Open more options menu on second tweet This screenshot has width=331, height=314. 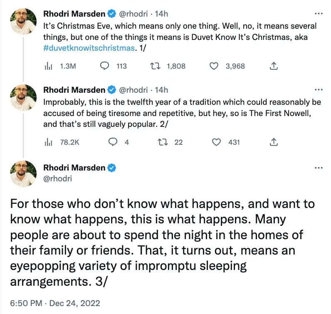[319, 89]
